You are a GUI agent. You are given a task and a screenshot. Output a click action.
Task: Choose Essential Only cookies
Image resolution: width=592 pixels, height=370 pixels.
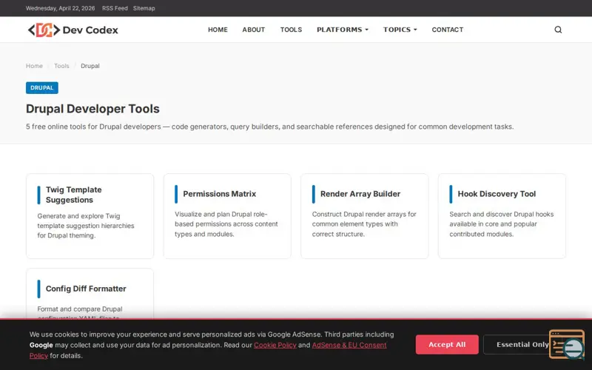pos(522,344)
